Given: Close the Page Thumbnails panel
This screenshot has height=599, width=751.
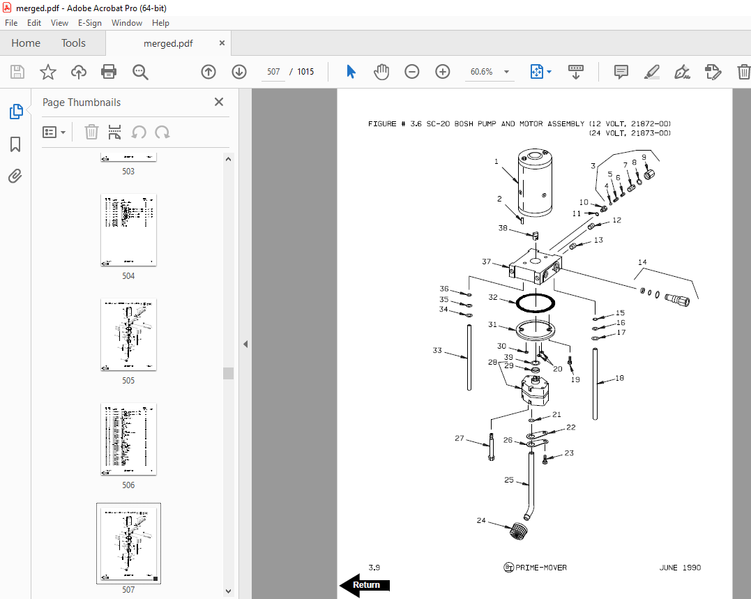Looking at the screenshot, I should coord(219,102).
